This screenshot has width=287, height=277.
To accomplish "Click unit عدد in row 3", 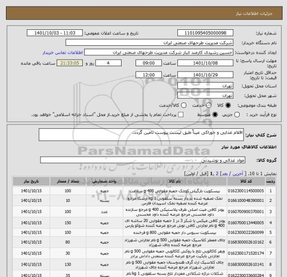I will tap(104, 212).
